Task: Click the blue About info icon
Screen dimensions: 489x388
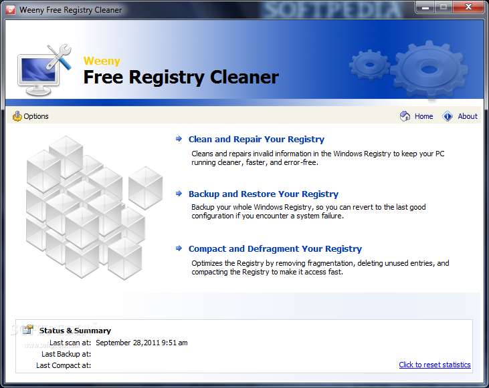Action: [x=448, y=116]
